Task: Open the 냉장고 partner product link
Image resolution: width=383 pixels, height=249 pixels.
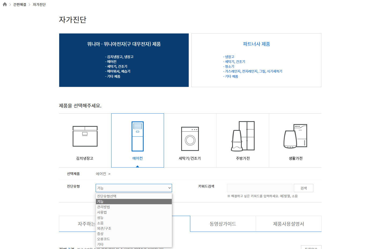Action: 229,57
